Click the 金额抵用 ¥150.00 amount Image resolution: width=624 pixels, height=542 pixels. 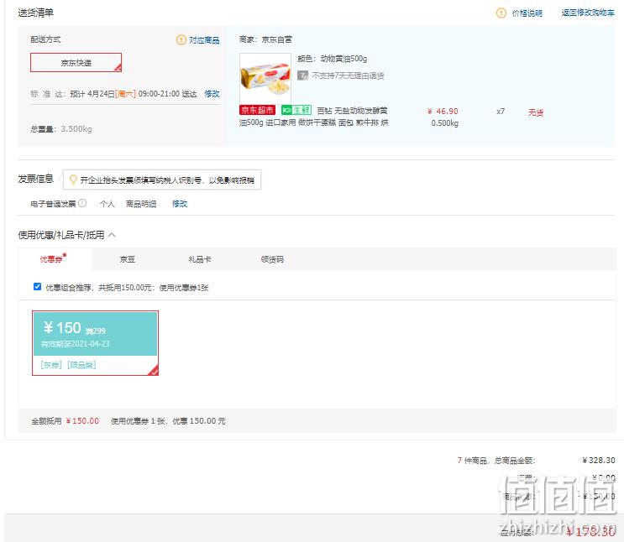[x=82, y=420]
